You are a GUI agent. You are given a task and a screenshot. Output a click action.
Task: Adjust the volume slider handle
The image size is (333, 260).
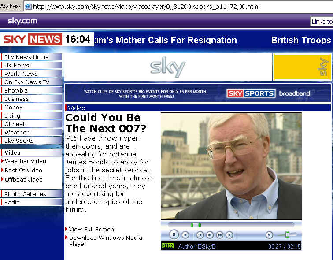tap(287, 234)
